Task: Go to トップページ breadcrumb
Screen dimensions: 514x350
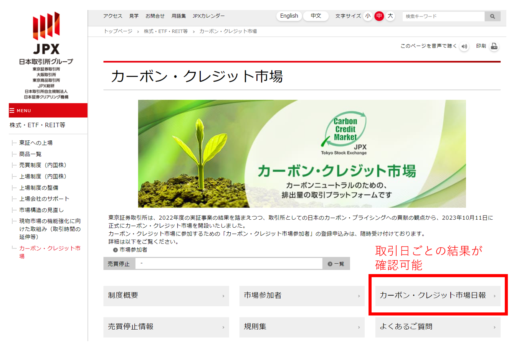Action: point(118,31)
